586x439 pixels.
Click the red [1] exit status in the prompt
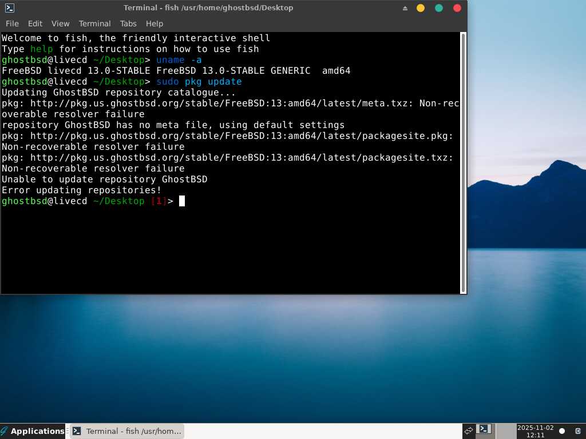(159, 201)
